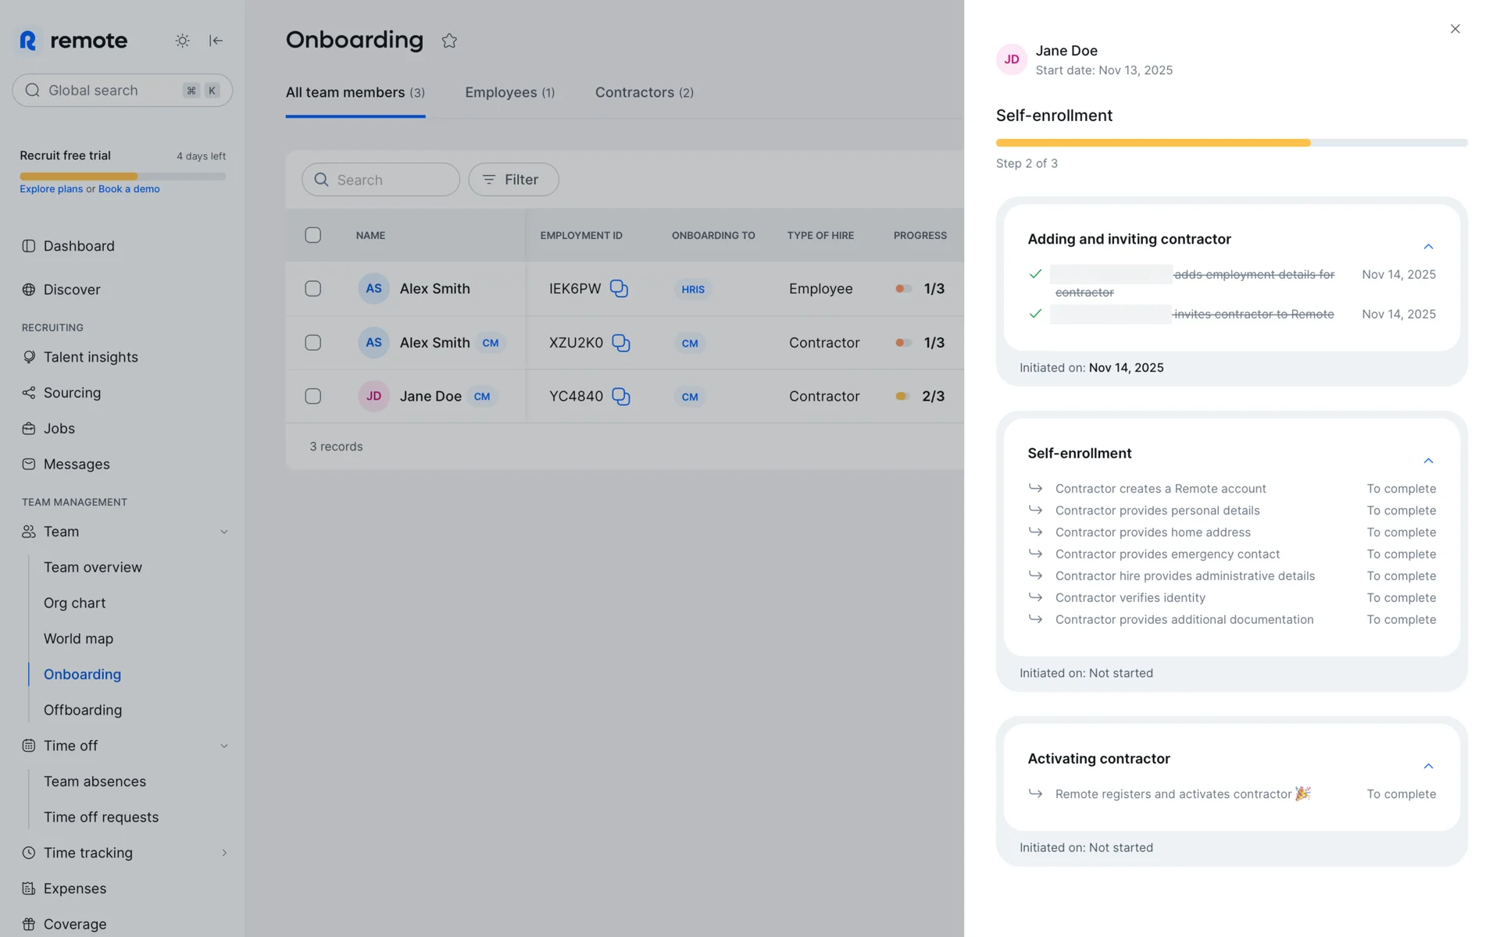1500x937 pixels.
Task: Open Dashboard from sidebar icon
Action: (x=29, y=246)
